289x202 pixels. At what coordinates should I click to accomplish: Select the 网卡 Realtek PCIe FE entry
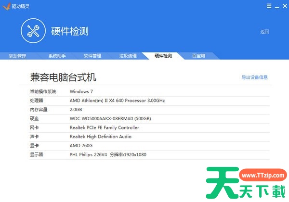(x=104, y=128)
